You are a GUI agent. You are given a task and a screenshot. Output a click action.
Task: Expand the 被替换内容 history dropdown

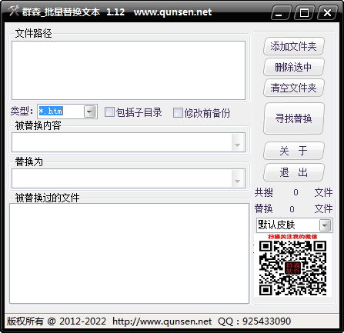(x=237, y=142)
